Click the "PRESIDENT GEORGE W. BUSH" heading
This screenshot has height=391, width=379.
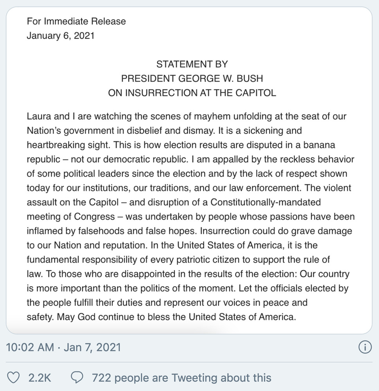[192, 79]
